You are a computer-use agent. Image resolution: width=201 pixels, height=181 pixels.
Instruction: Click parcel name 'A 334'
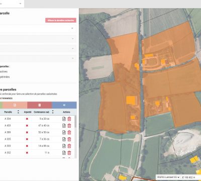click(x=8, y=119)
